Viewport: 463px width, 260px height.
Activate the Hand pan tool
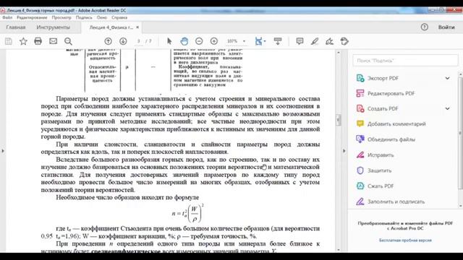click(184, 41)
